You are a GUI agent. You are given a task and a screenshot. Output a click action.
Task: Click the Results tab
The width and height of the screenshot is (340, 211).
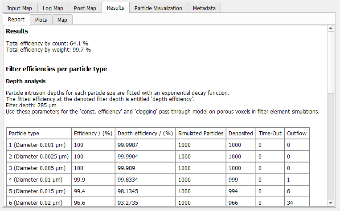pos(115,8)
